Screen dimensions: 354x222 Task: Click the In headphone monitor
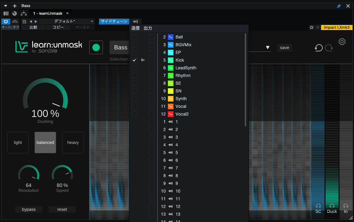click(346, 206)
